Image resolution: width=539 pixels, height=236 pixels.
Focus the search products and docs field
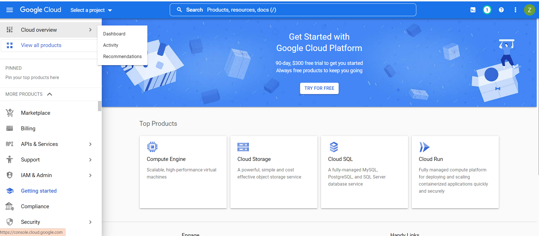coord(293,10)
